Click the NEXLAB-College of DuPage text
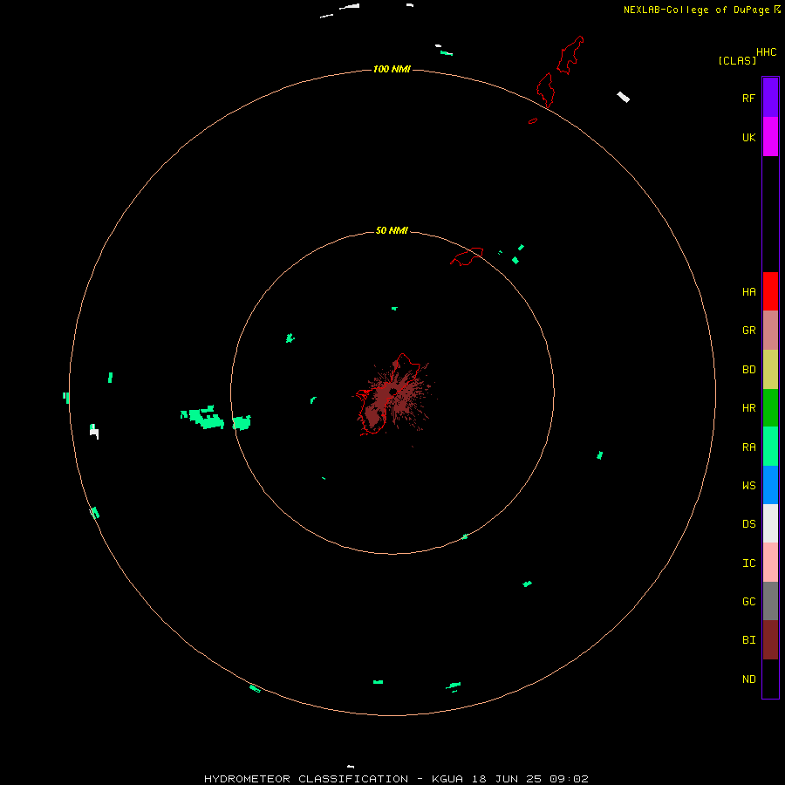785x785 pixels. 696,10
